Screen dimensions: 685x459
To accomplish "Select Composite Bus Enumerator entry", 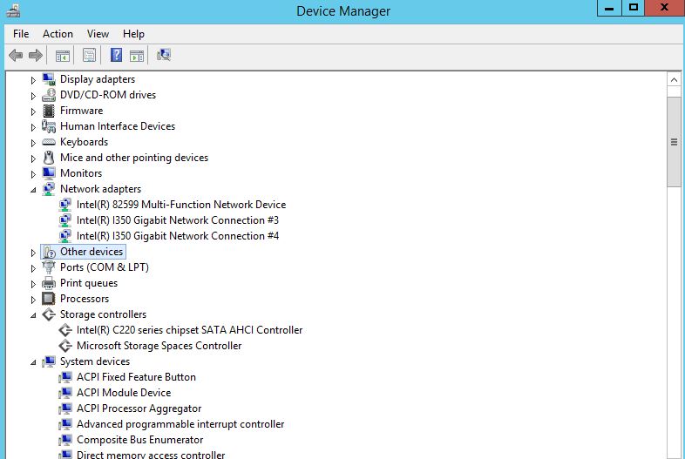I will click(139, 440).
